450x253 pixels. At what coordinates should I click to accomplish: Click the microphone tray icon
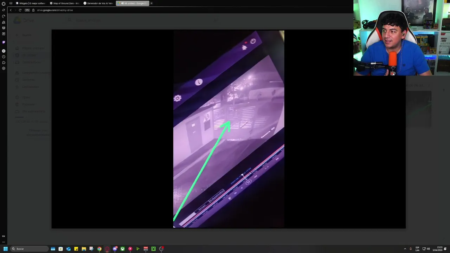click(x=411, y=249)
